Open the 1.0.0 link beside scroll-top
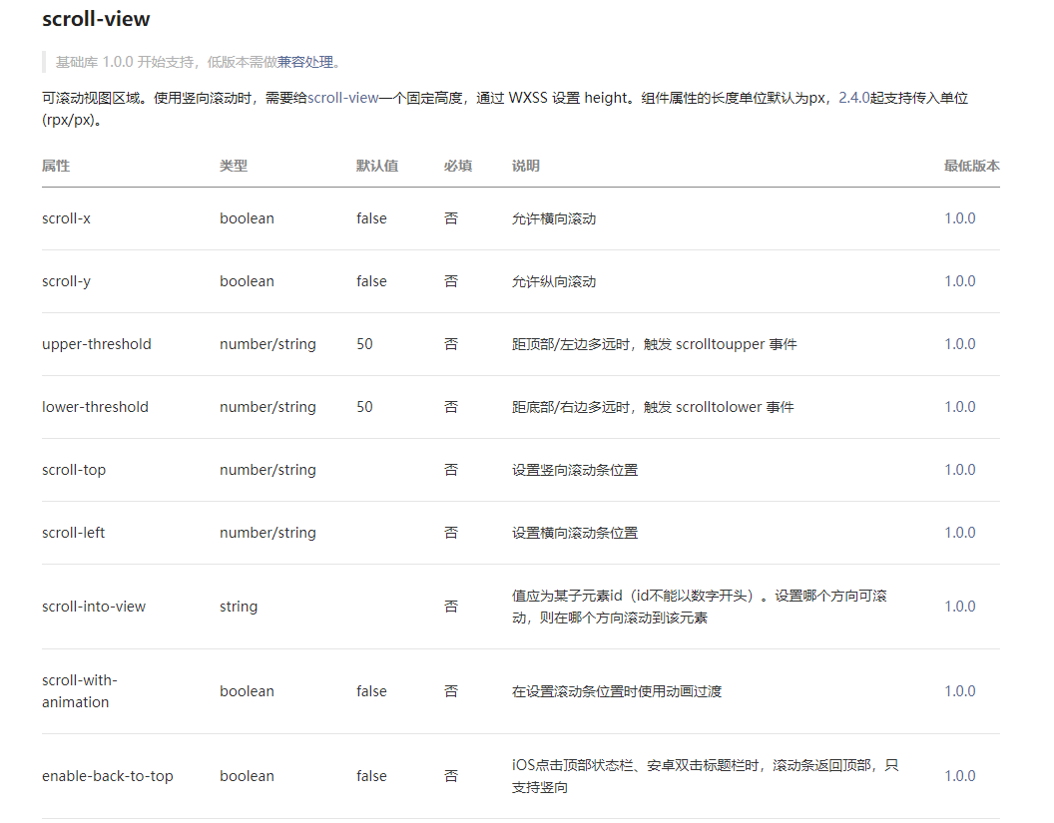 959,469
